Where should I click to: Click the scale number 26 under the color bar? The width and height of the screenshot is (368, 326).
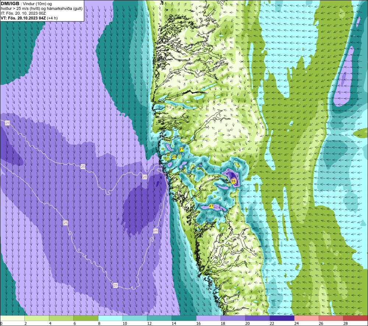321,323
